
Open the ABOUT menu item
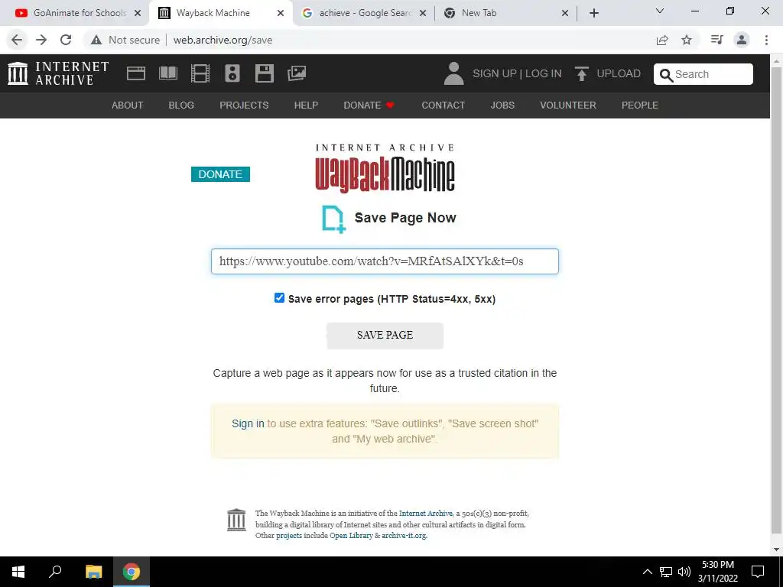tap(128, 105)
